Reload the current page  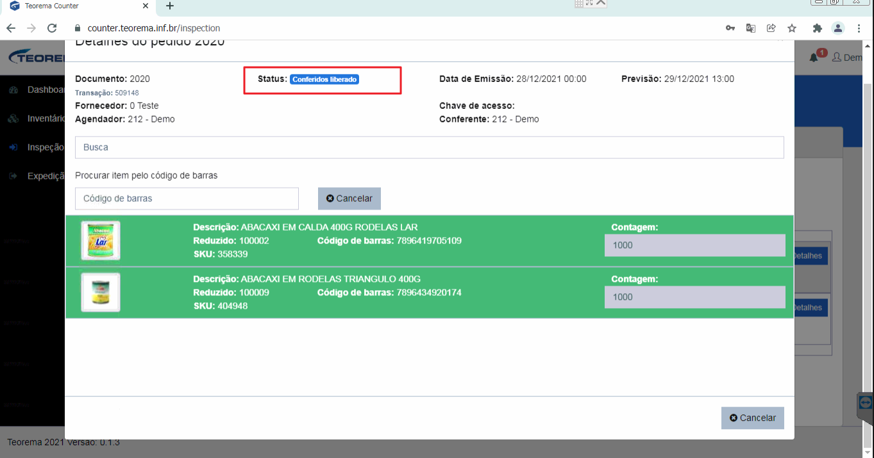52,28
